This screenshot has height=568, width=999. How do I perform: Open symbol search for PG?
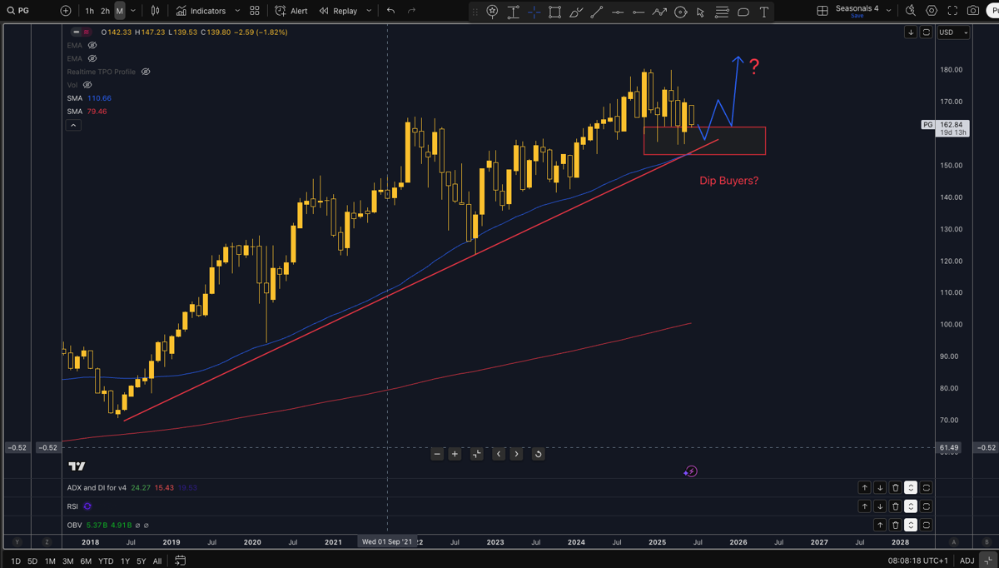[x=18, y=11]
